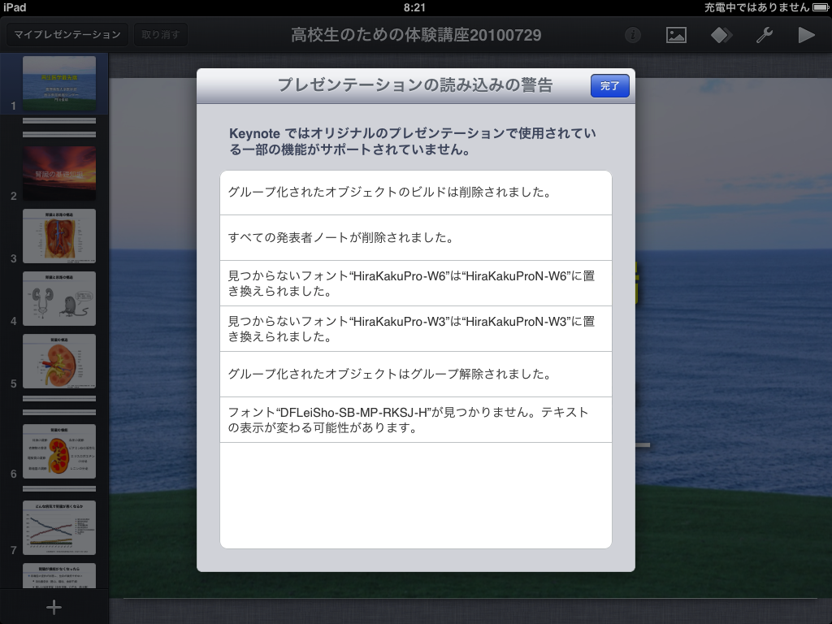Select slide 7 chart thumbnail

[x=59, y=528]
